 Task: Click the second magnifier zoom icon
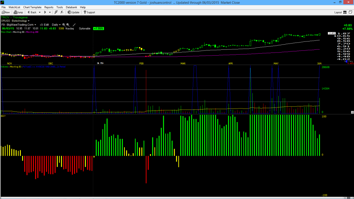tap(68, 25)
